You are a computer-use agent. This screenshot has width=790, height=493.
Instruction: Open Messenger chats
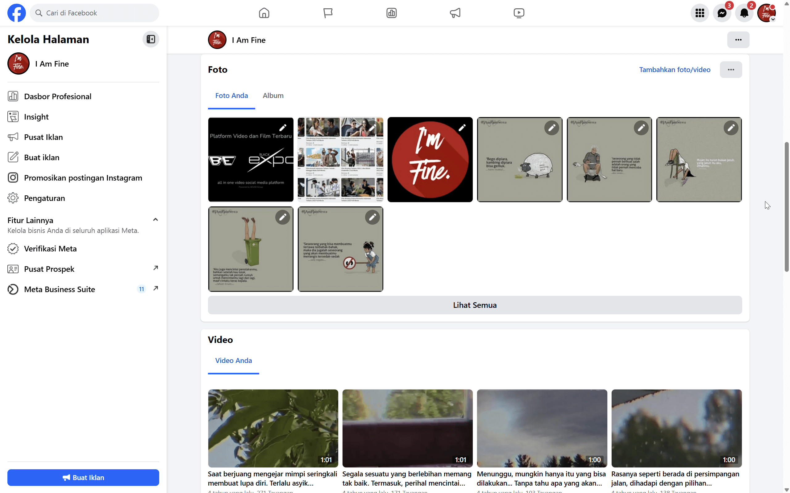point(722,13)
